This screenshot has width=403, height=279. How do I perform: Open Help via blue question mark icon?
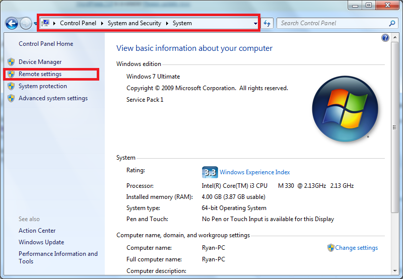pos(385,38)
